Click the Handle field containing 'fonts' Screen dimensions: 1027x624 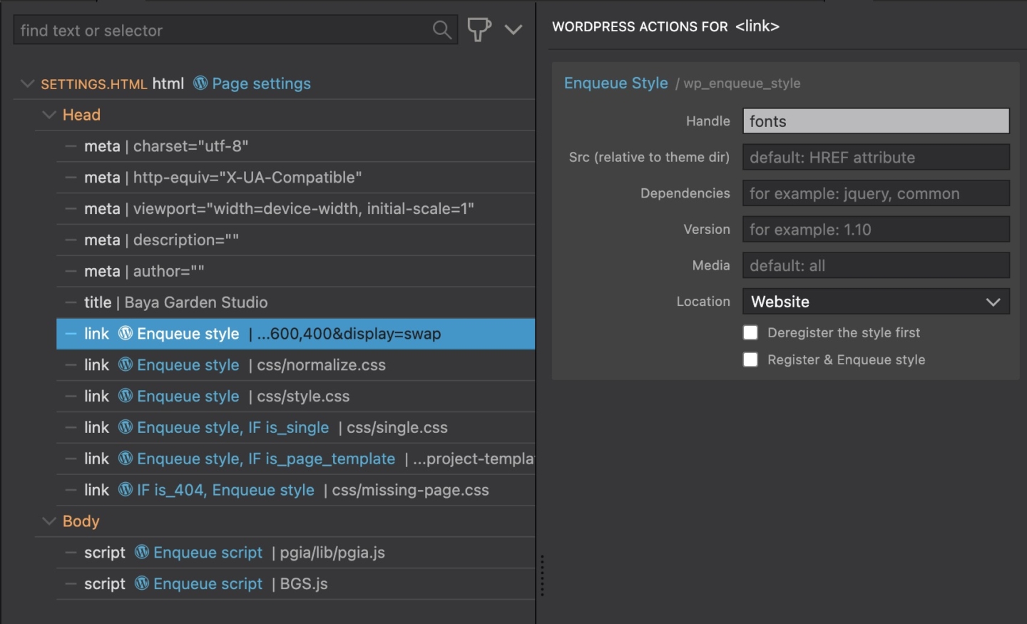[x=876, y=121]
